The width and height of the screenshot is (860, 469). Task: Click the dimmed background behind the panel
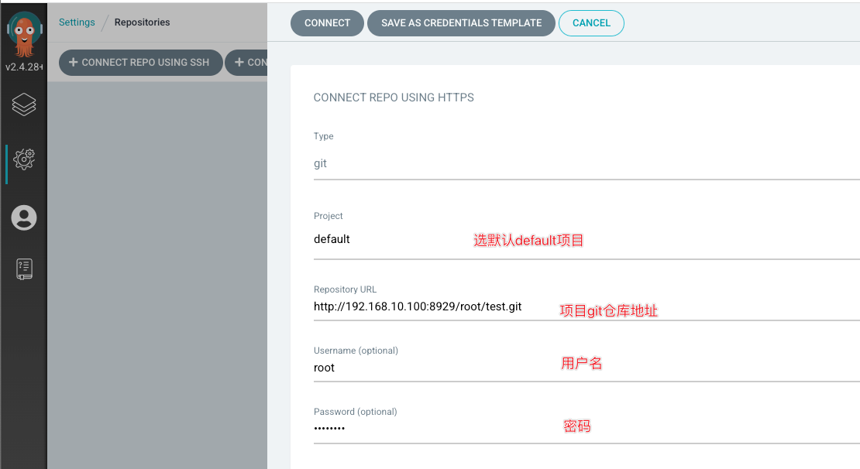[x=155, y=271]
